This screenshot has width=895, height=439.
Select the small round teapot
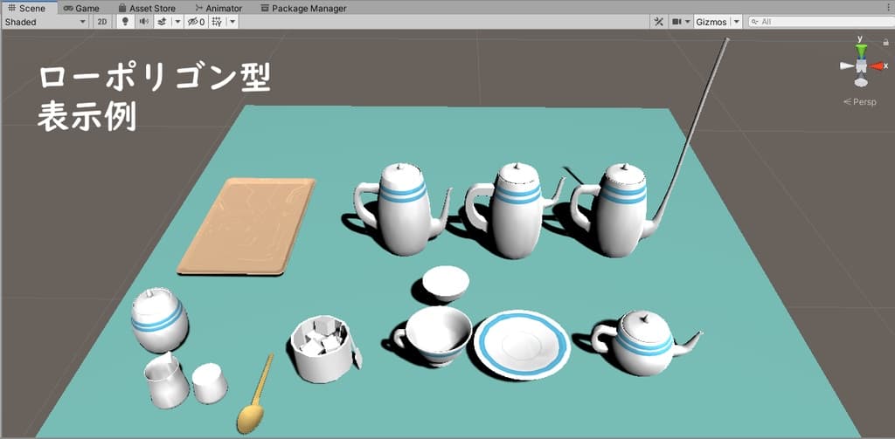645,342
